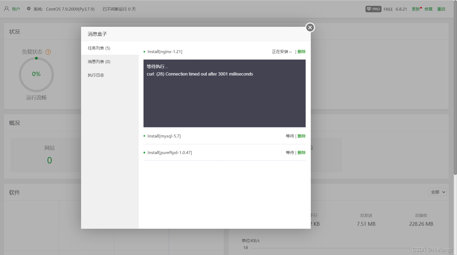This screenshot has width=457, height=255.
Task: Click total received 228.26 MB value
Action: tap(421, 224)
